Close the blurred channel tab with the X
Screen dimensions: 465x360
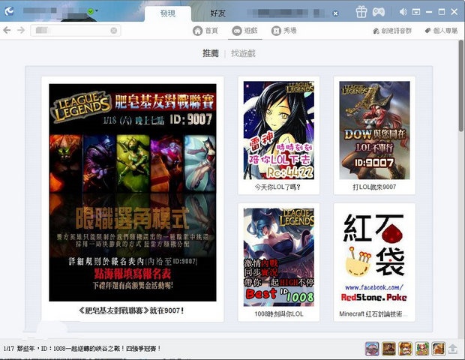[335, 13]
